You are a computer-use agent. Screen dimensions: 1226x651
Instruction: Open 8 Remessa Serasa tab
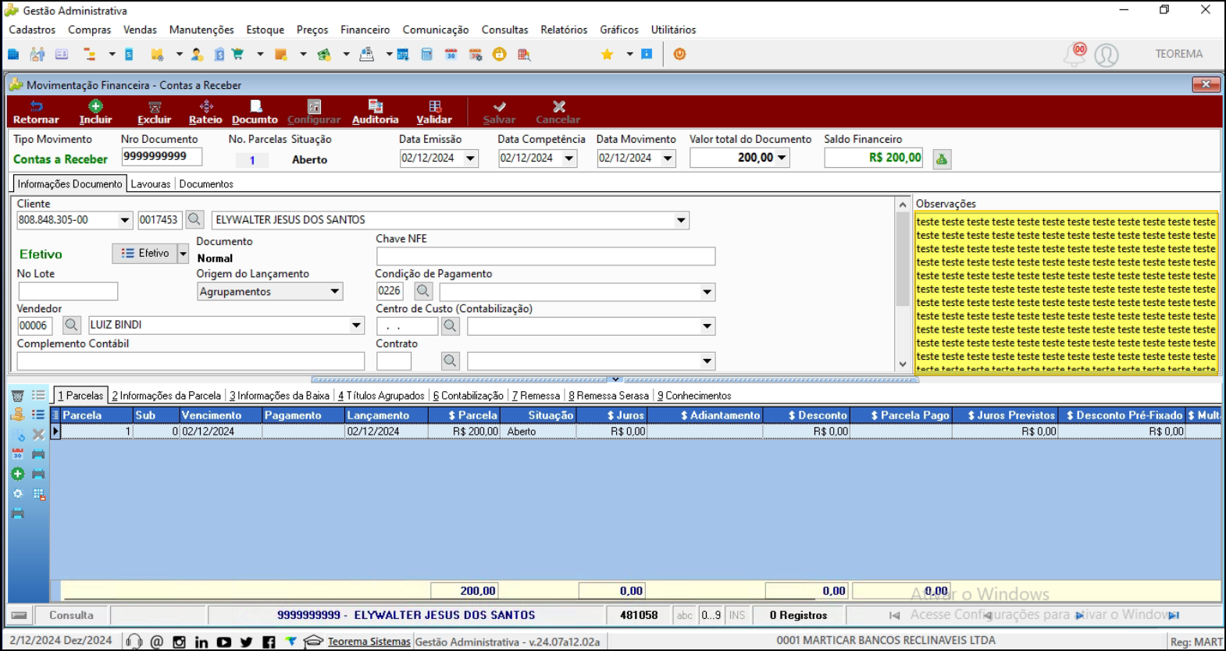[608, 396]
